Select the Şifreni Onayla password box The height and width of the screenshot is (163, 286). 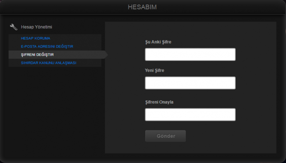[190, 115]
